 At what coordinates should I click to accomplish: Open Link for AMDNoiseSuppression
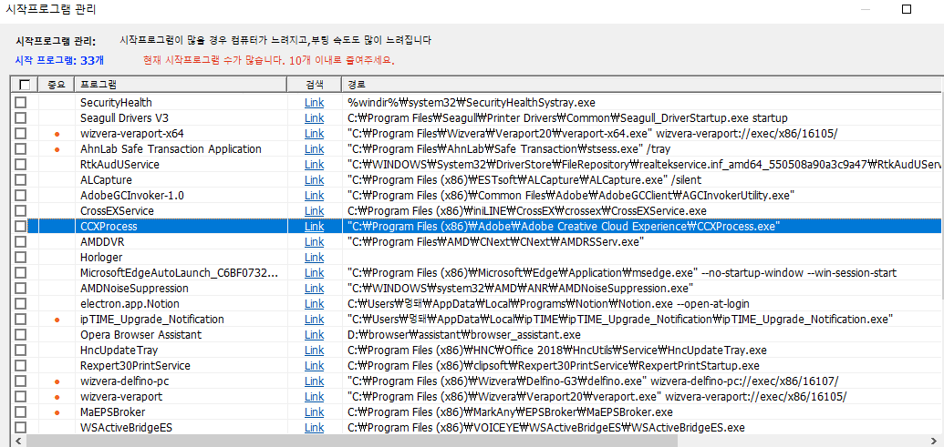tap(315, 289)
